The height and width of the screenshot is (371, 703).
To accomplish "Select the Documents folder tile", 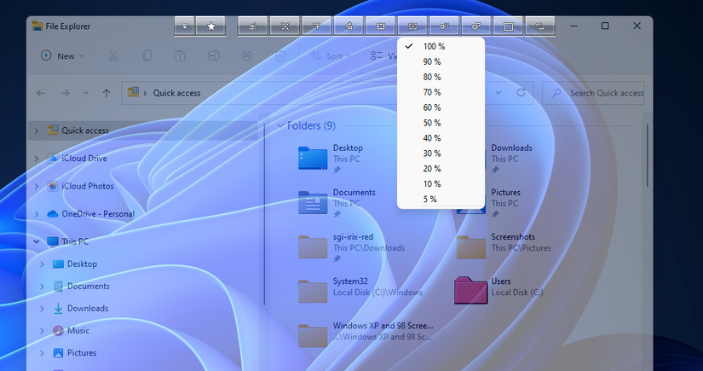I will tap(337, 203).
